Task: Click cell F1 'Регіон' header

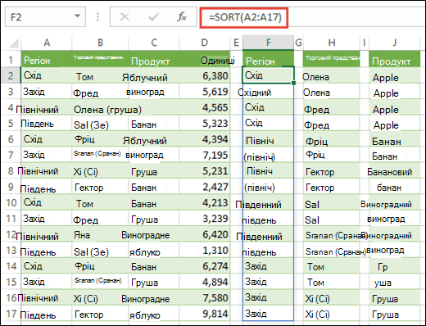Action: point(269,59)
